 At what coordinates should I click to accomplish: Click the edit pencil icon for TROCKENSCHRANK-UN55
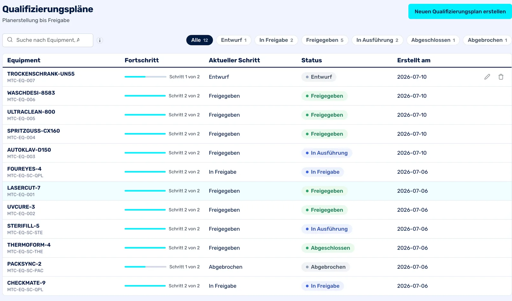pos(487,77)
